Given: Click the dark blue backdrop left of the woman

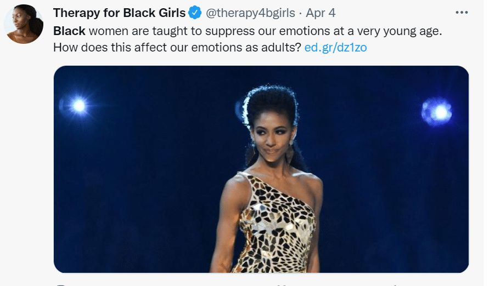Looking at the screenshot, I should [x=148, y=181].
